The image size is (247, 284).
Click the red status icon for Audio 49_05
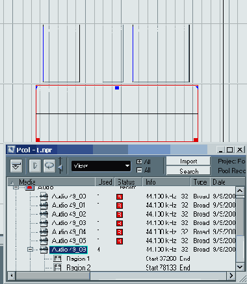tap(120, 241)
